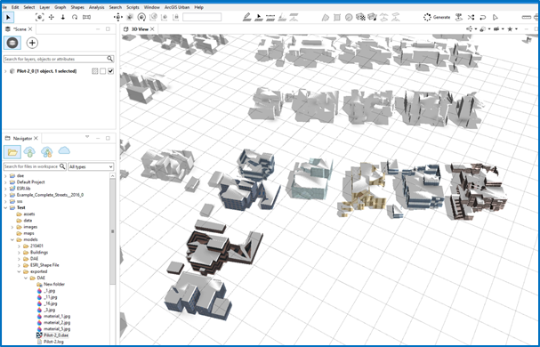This screenshot has height=347, width=540.
Task: Pick the Align to terrain down-arrow tool
Action: (63, 17)
